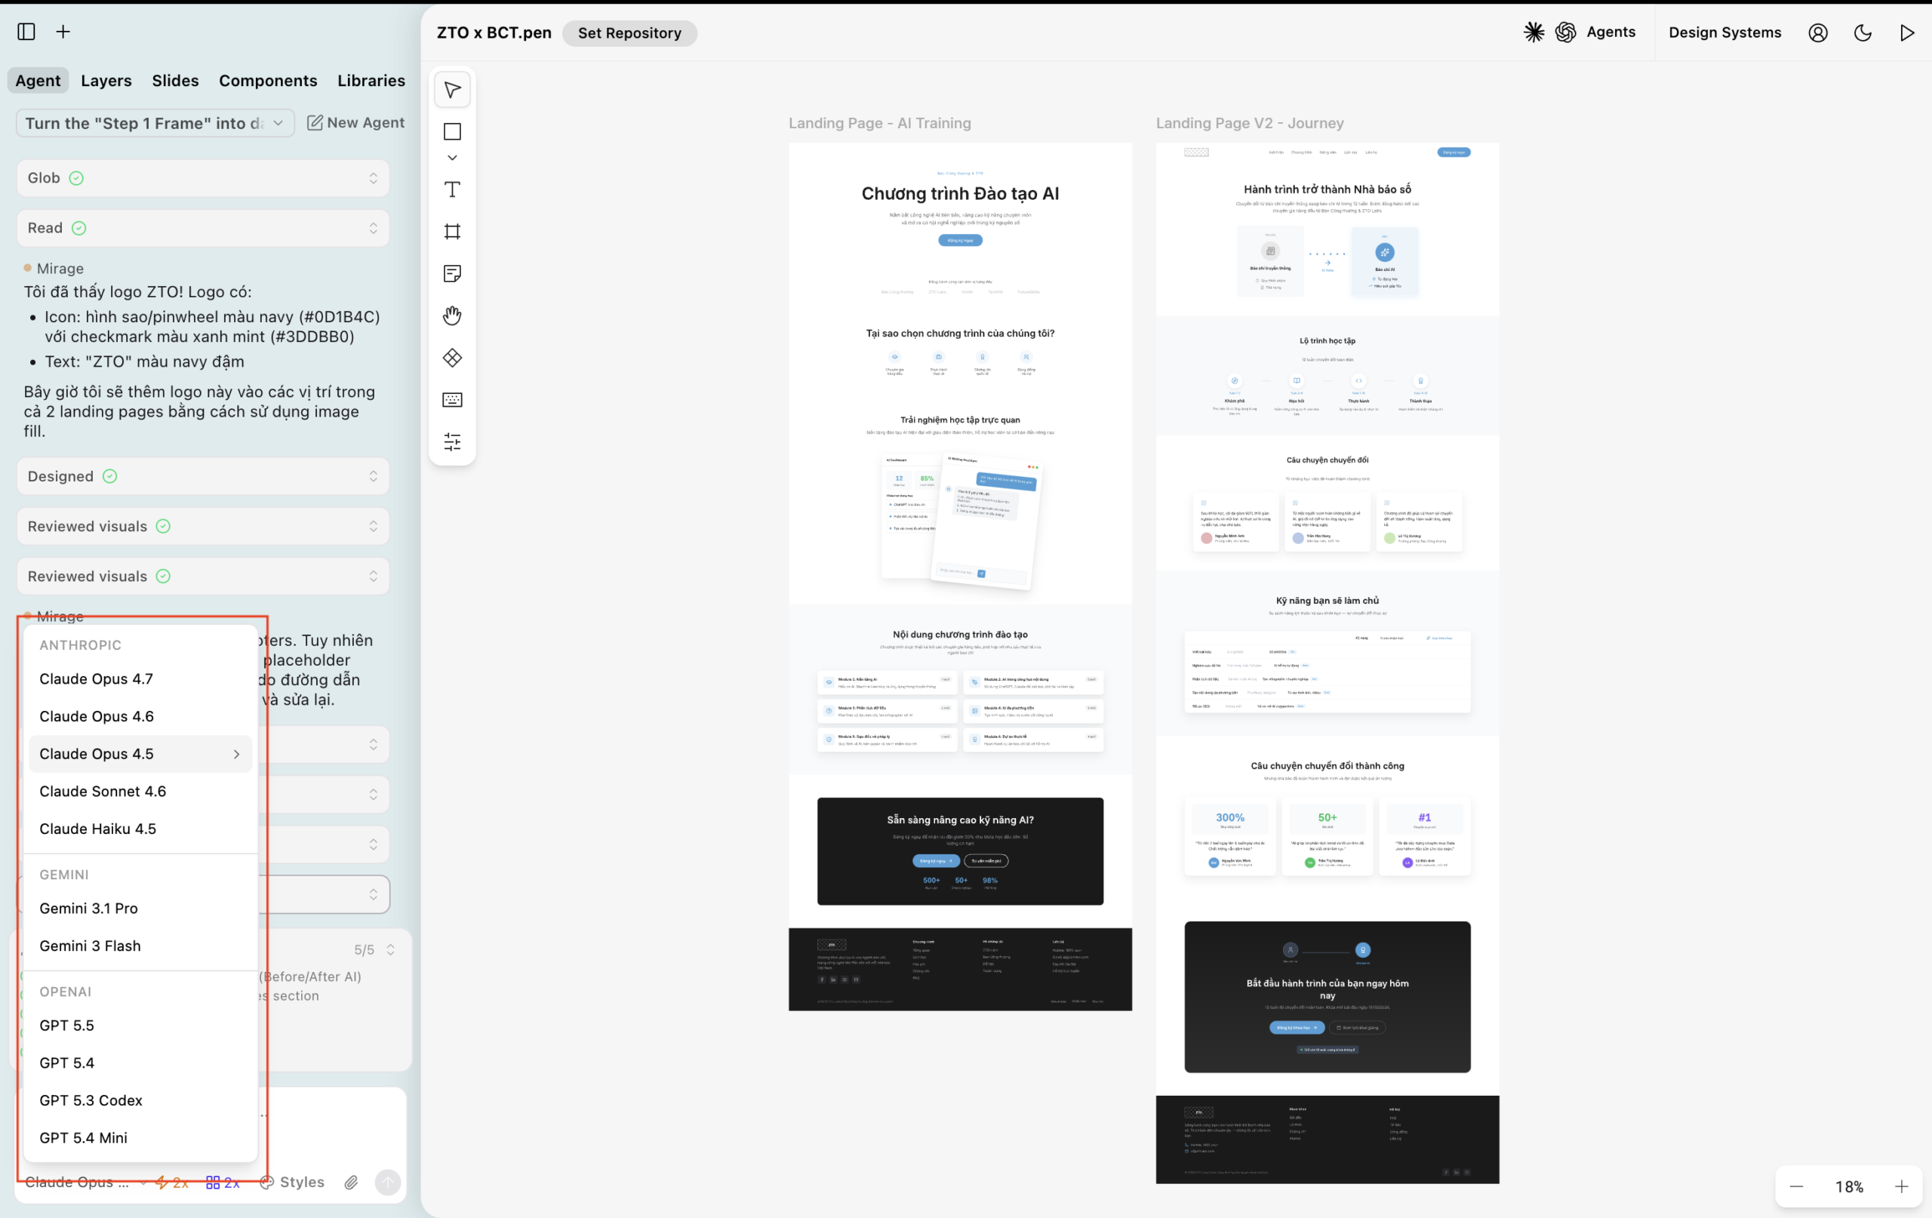
Task: Switch to the Libraries tab
Action: (371, 80)
